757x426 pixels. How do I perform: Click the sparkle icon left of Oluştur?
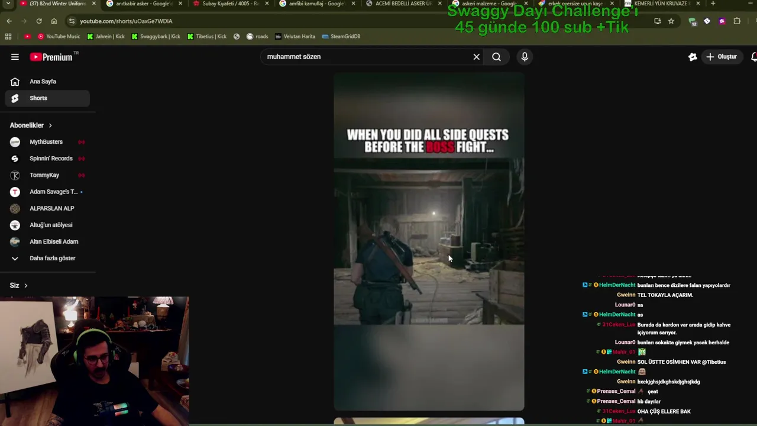coord(693,57)
